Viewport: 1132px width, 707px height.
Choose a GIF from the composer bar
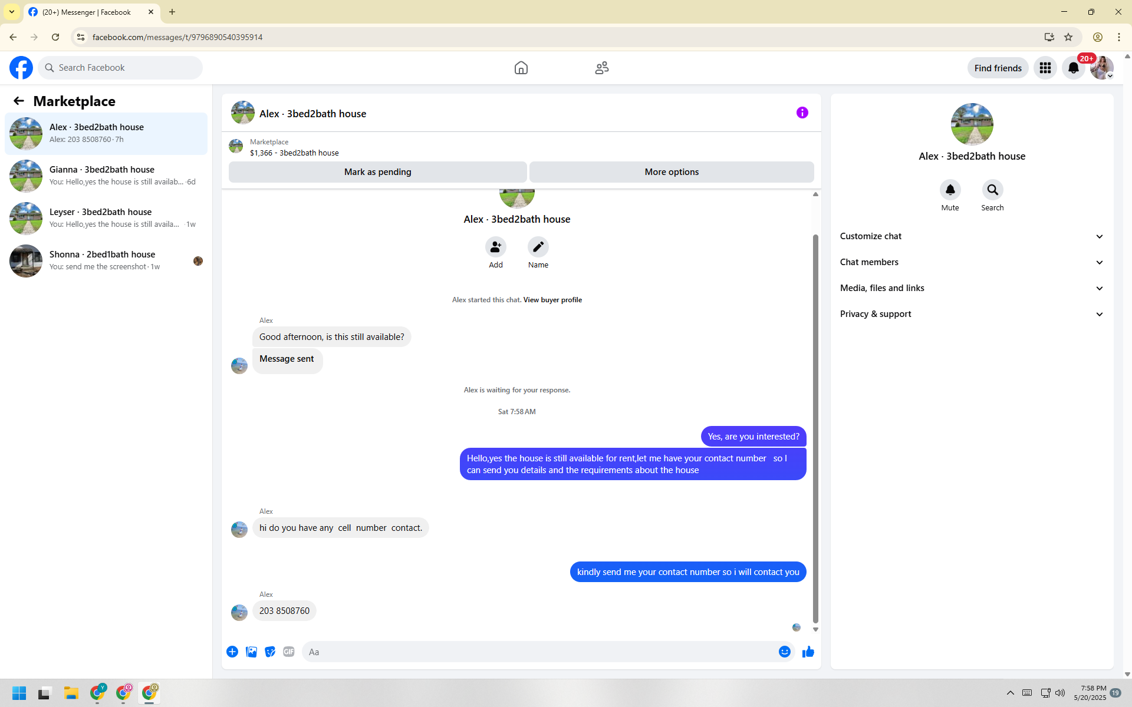[288, 652]
